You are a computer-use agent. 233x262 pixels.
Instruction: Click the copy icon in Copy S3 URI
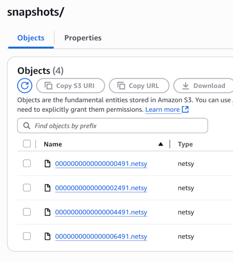(48, 86)
